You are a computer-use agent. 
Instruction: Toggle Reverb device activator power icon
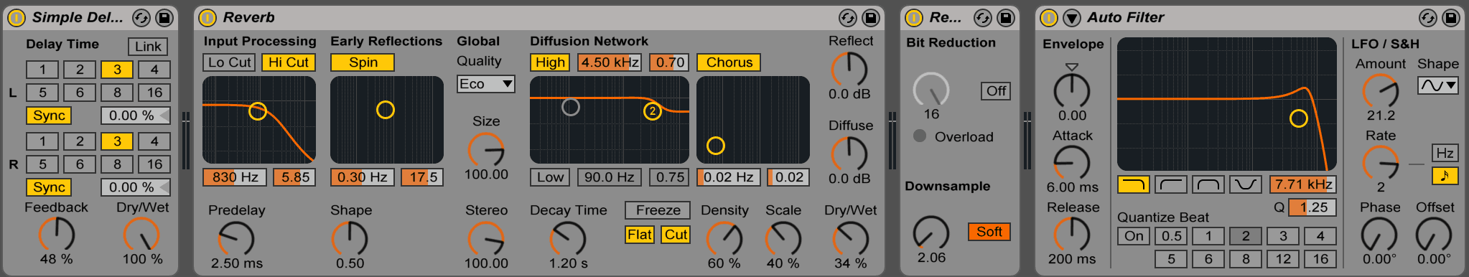(207, 18)
